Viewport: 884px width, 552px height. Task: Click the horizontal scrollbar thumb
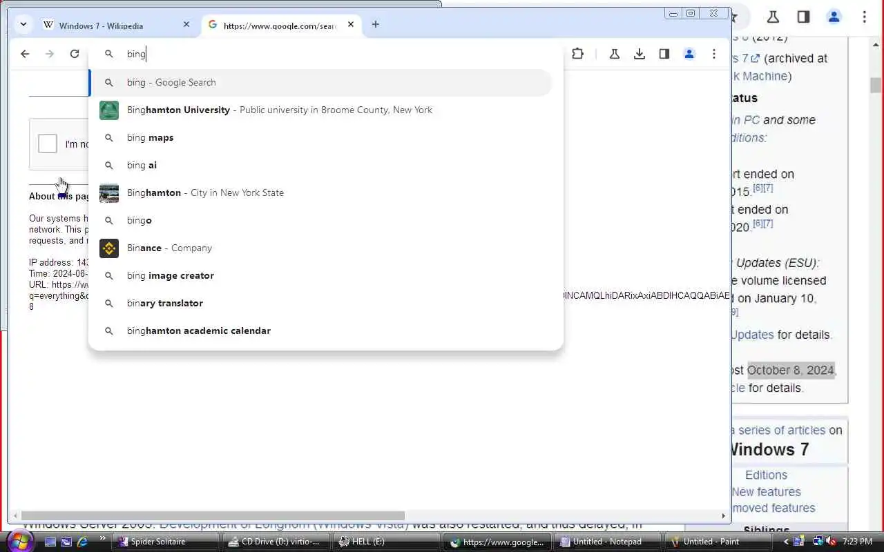tap(213, 515)
